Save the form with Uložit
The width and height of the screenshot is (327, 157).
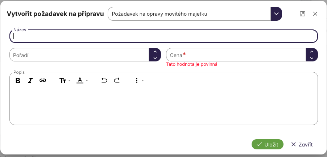point(267,144)
